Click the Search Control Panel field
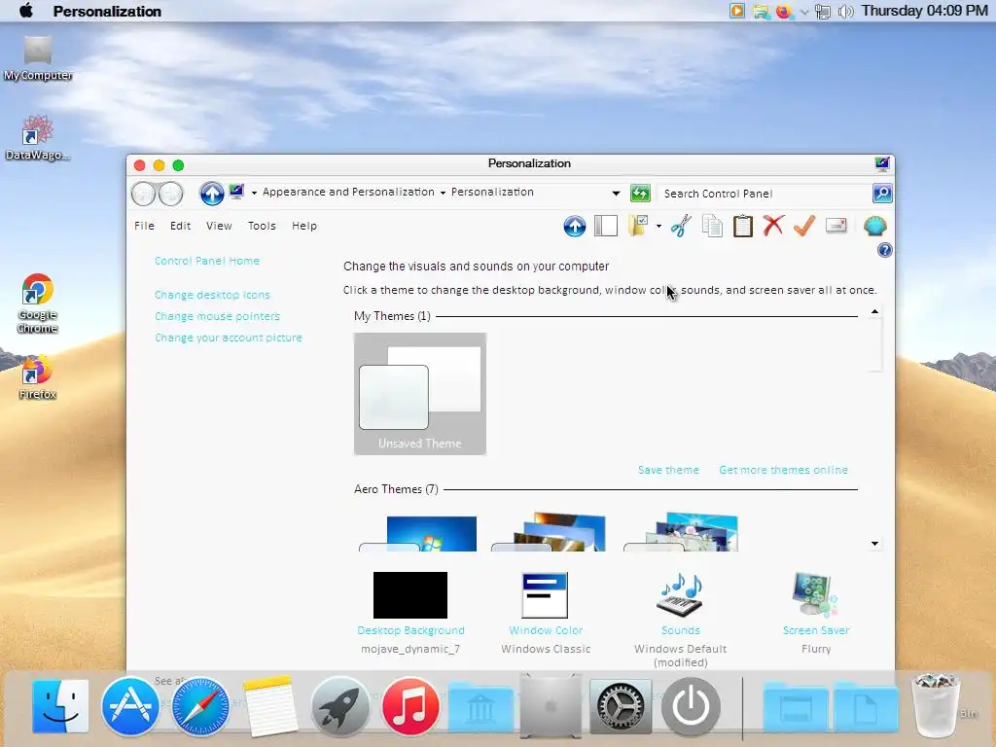This screenshot has width=996, height=747. tap(765, 194)
